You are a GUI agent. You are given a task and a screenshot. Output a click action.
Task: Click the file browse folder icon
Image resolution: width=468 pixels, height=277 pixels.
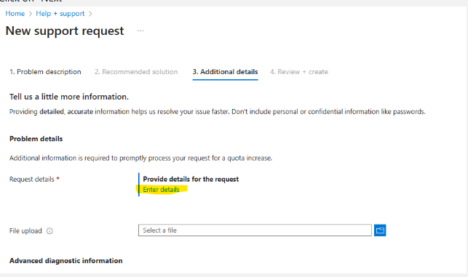(x=380, y=230)
